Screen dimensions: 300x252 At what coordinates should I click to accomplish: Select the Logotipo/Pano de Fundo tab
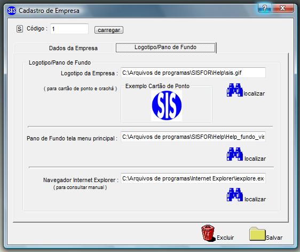165,48
